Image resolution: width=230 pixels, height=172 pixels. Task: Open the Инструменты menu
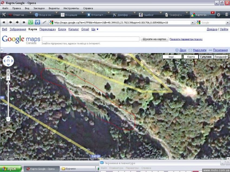[71, 8]
